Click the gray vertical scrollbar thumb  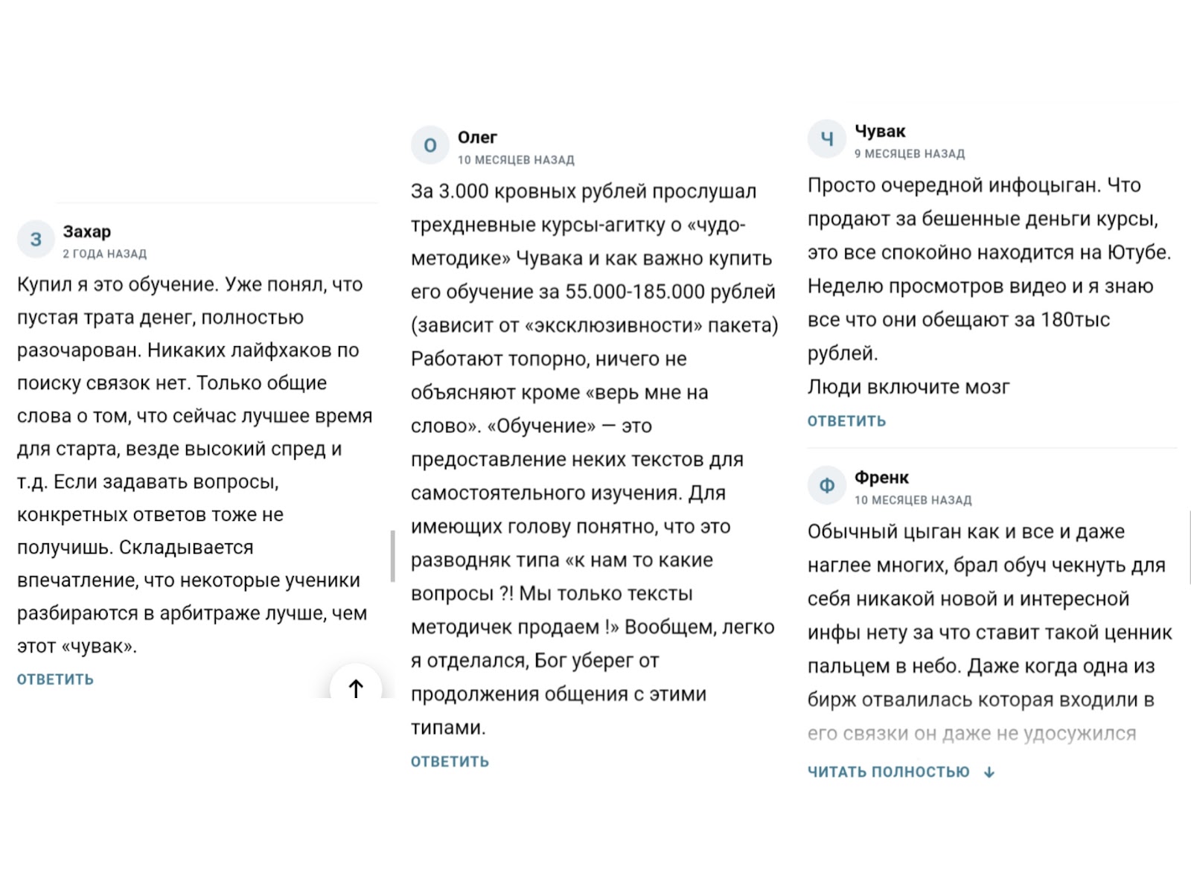[392, 556]
